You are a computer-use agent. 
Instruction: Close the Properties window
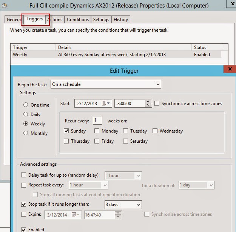pos(232,4)
